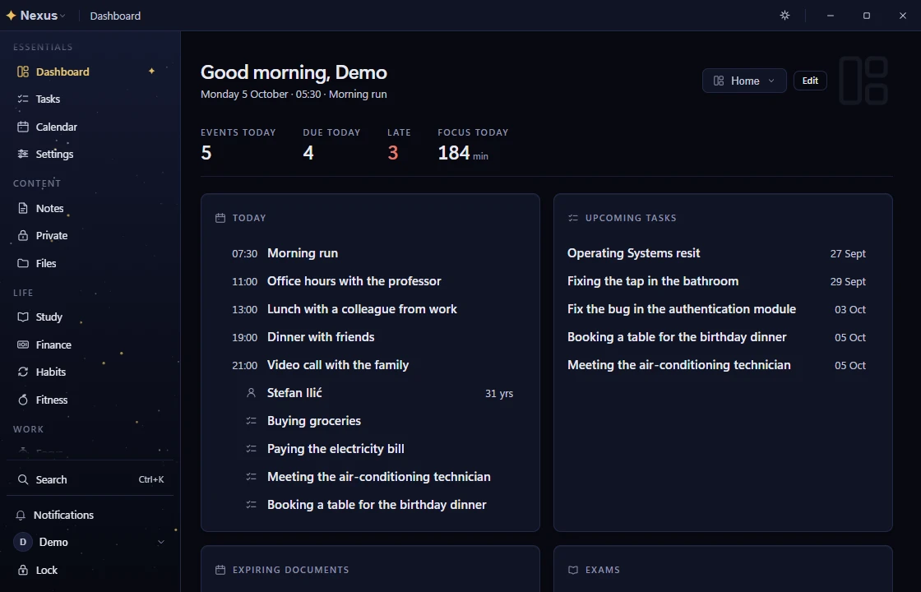This screenshot has width=921, height=592.
Task: Open the Search field in sidebar
Action: pos(90,480)
